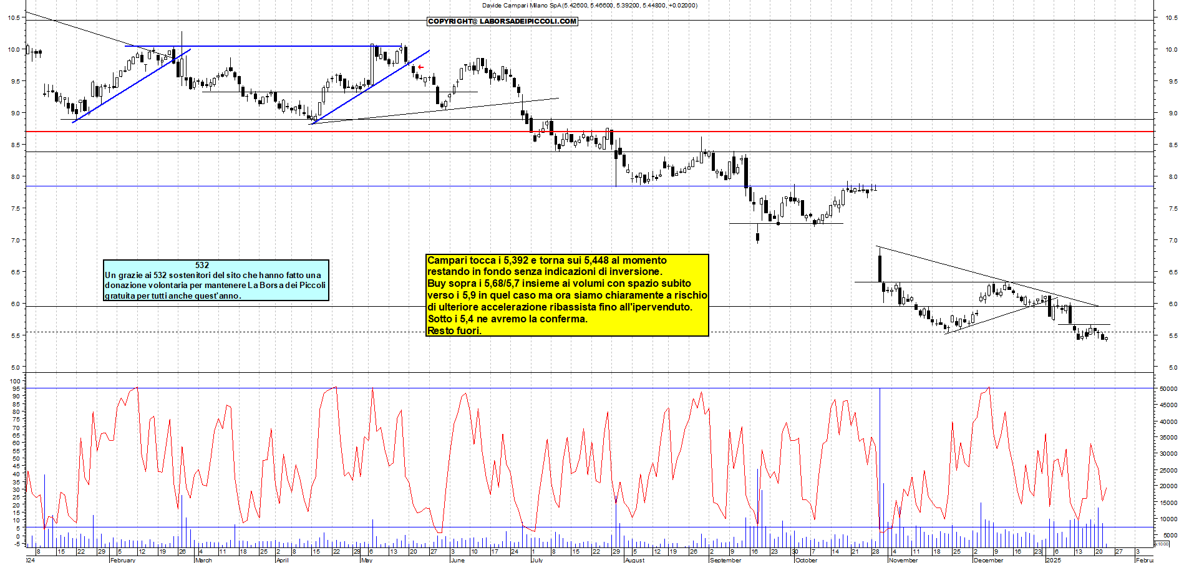Click the 45000 volume axis label
1179x563 pixels.
click(x=1168, y=405)
